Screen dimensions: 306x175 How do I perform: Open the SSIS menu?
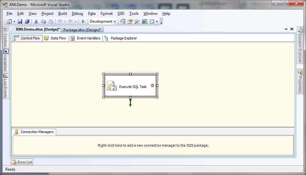pos(121,14)
